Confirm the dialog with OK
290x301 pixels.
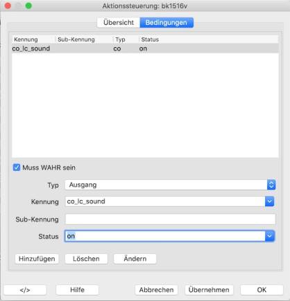click(x=262, y=290)
